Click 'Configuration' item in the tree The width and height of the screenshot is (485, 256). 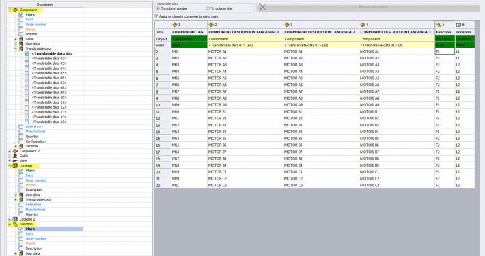pyautogui.click(x=36, y=141)
